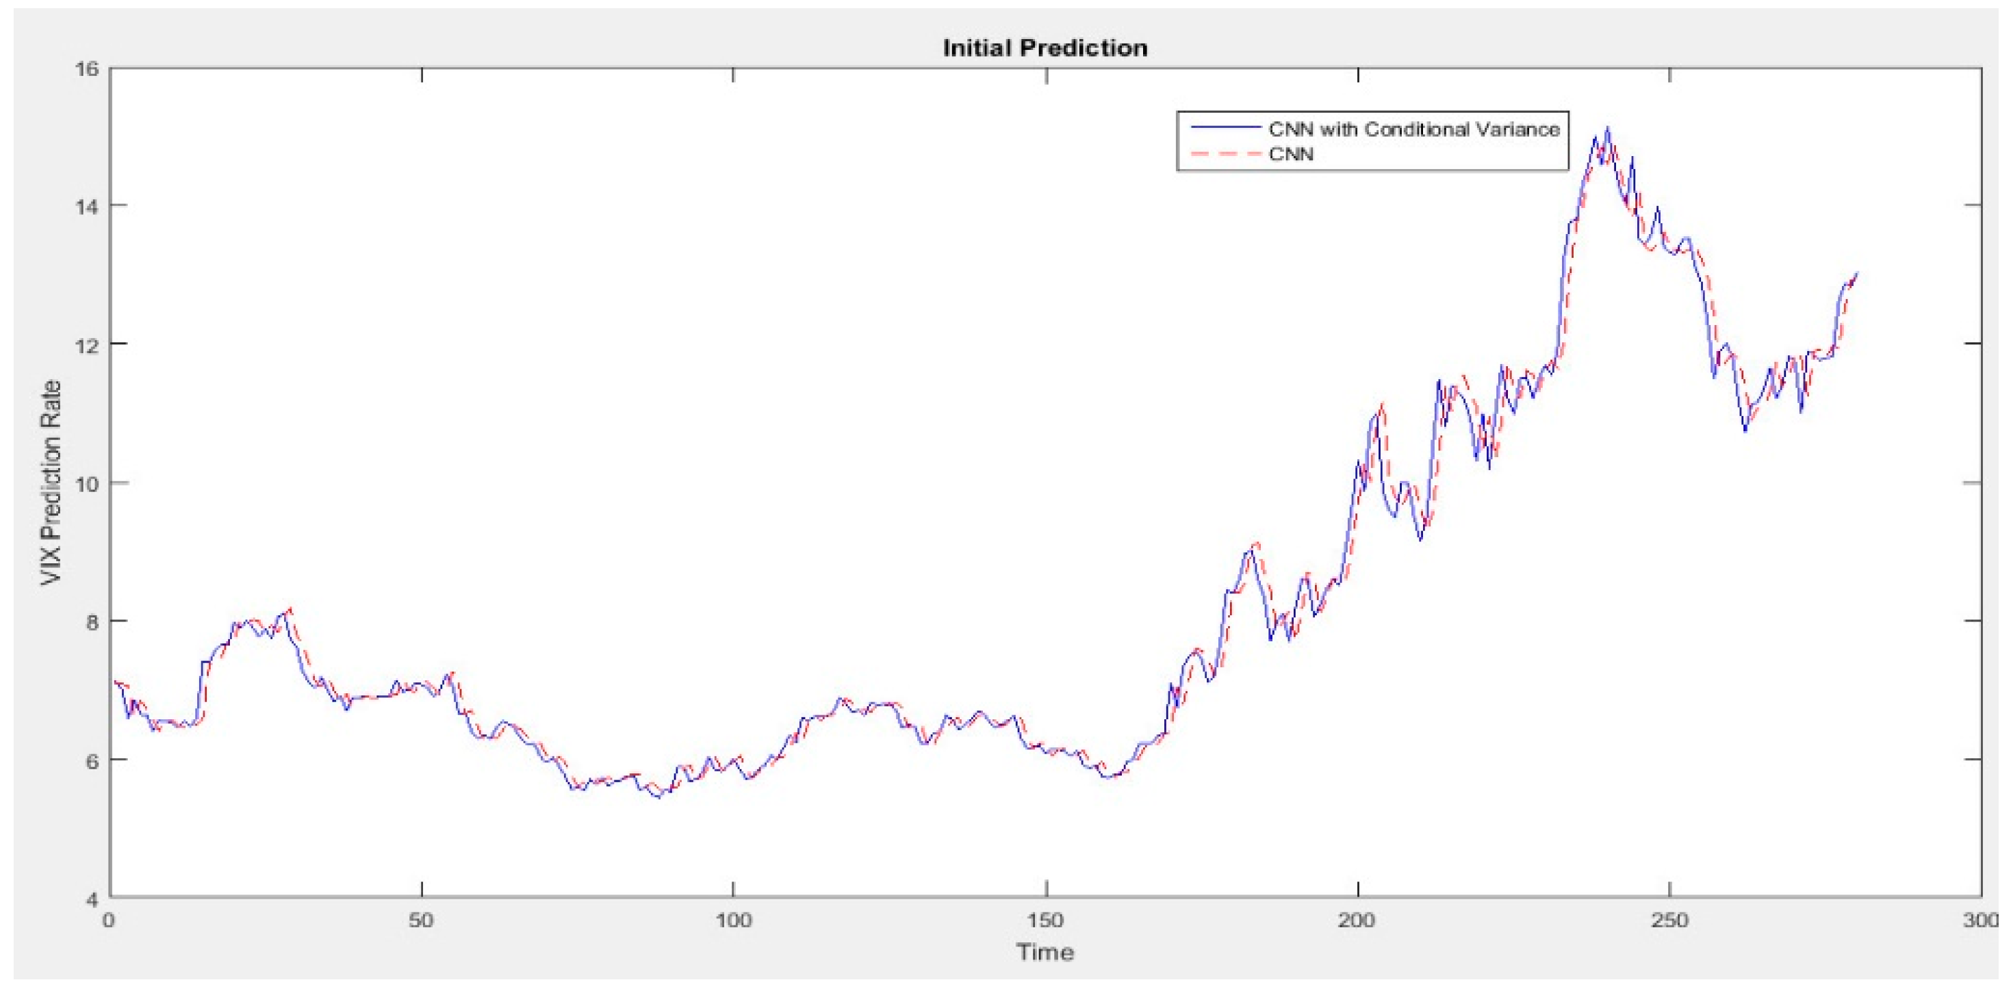Click the y-axis tick label "6"
The height and width of the screenshot is (993, 2011).
[x=93, y=760]
